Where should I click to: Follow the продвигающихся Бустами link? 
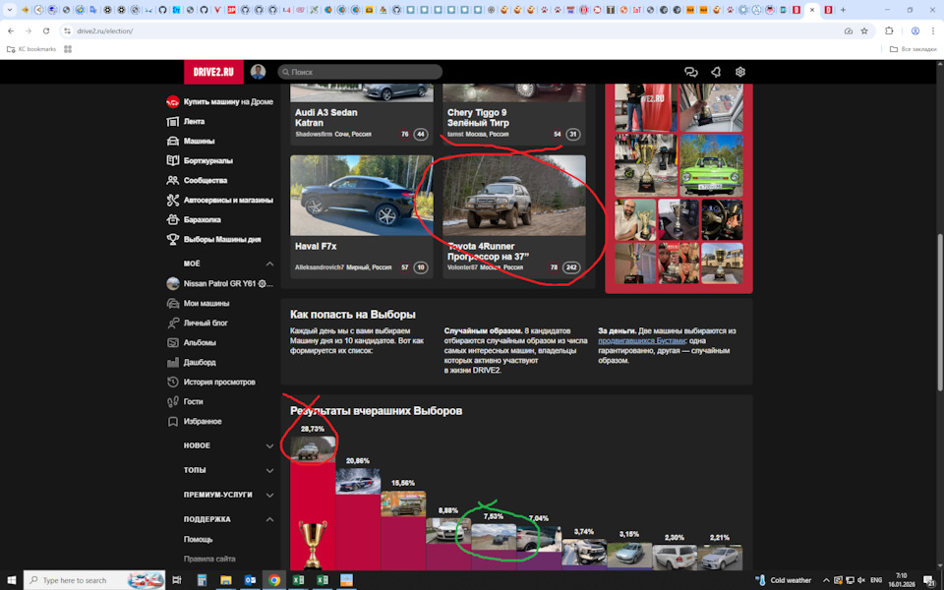(x=642, y=341)
